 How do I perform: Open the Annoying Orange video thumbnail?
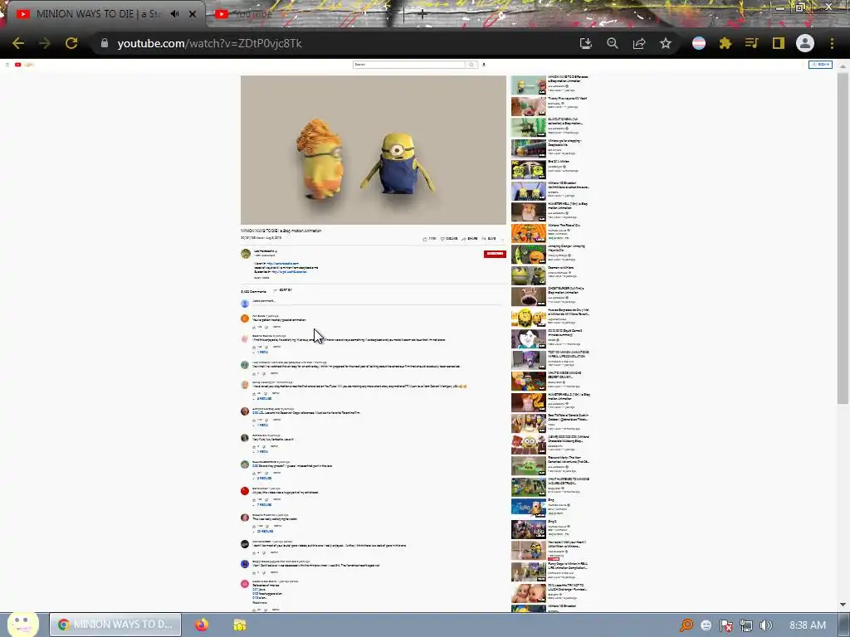pos(529,255)
